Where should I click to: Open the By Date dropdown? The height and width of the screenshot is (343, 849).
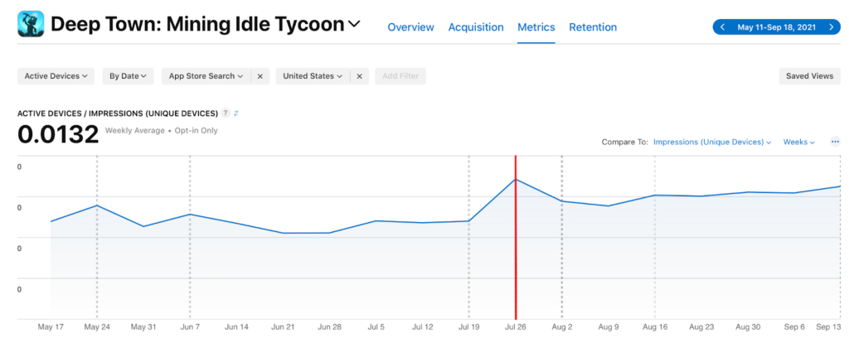129,76
